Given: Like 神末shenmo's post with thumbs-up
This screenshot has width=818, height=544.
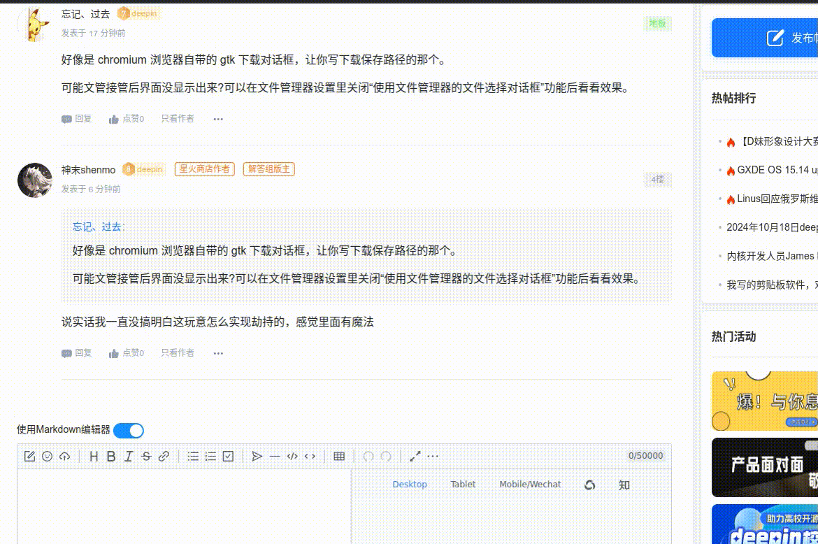Looking at the screenshot, I should pos(127,353).
